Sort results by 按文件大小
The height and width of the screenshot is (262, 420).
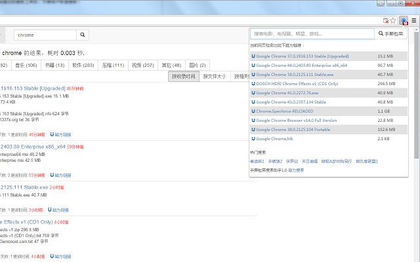point(215,77)
